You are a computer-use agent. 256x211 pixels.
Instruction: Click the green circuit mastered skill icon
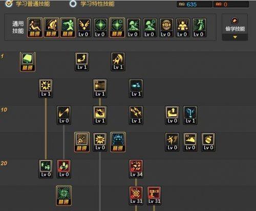63,196
